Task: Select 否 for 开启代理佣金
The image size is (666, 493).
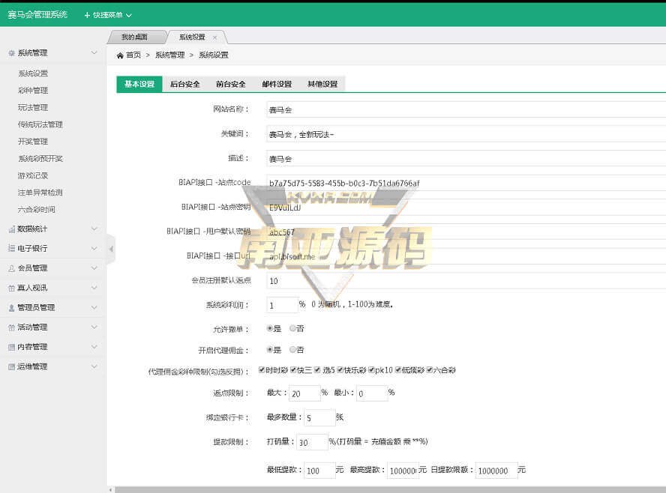Action: [x=292, y=349]
